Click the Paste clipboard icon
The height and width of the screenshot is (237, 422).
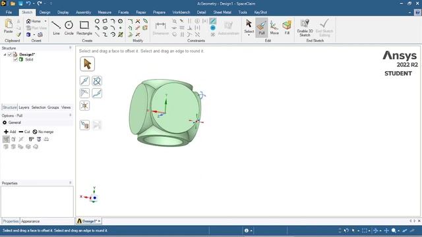coord(9,26)
